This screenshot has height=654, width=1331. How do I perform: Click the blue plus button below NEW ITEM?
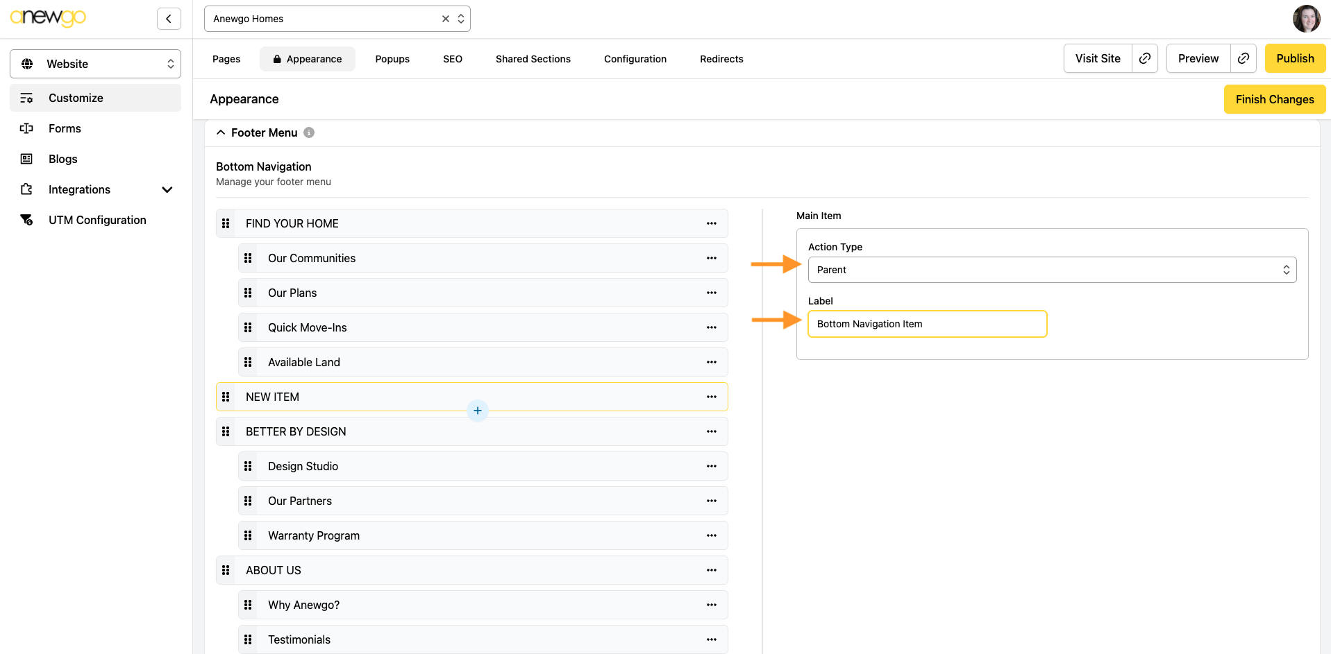click(478, 411)
